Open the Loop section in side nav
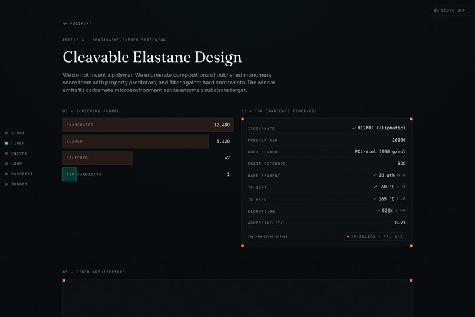 tap(14, 164)
